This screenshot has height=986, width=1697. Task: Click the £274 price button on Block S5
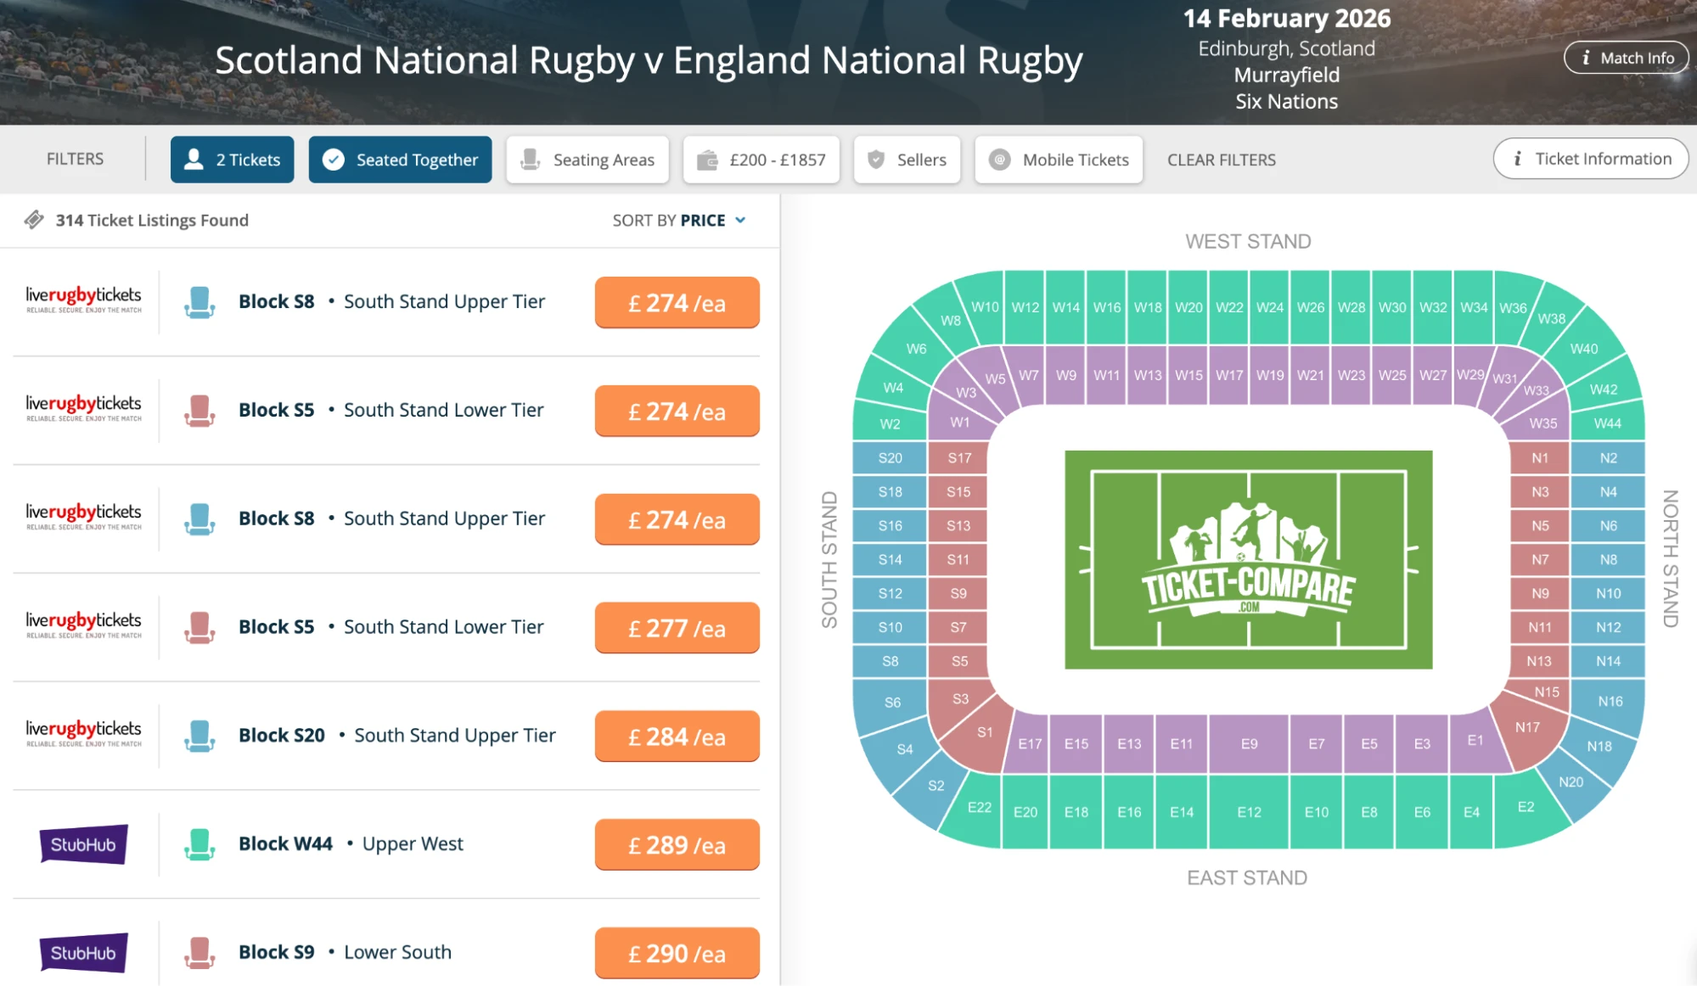pos(677,411)
